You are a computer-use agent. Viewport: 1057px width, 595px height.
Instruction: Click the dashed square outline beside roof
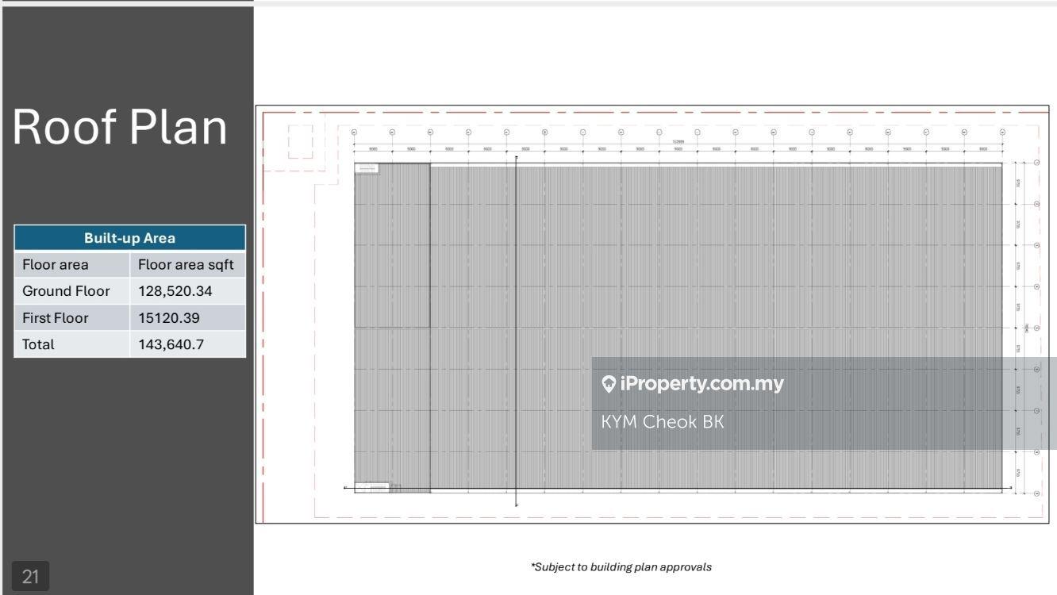(300, 142)
